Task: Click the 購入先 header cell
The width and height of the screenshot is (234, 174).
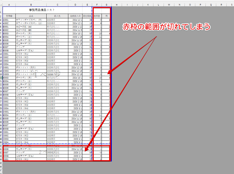Action: pyautogui.click(x=57, y=16)
